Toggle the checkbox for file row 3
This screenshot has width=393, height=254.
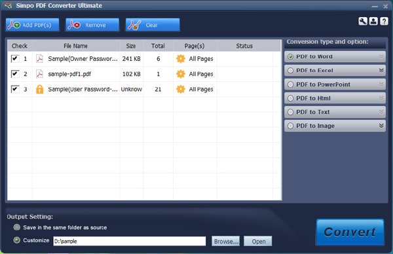15,89
